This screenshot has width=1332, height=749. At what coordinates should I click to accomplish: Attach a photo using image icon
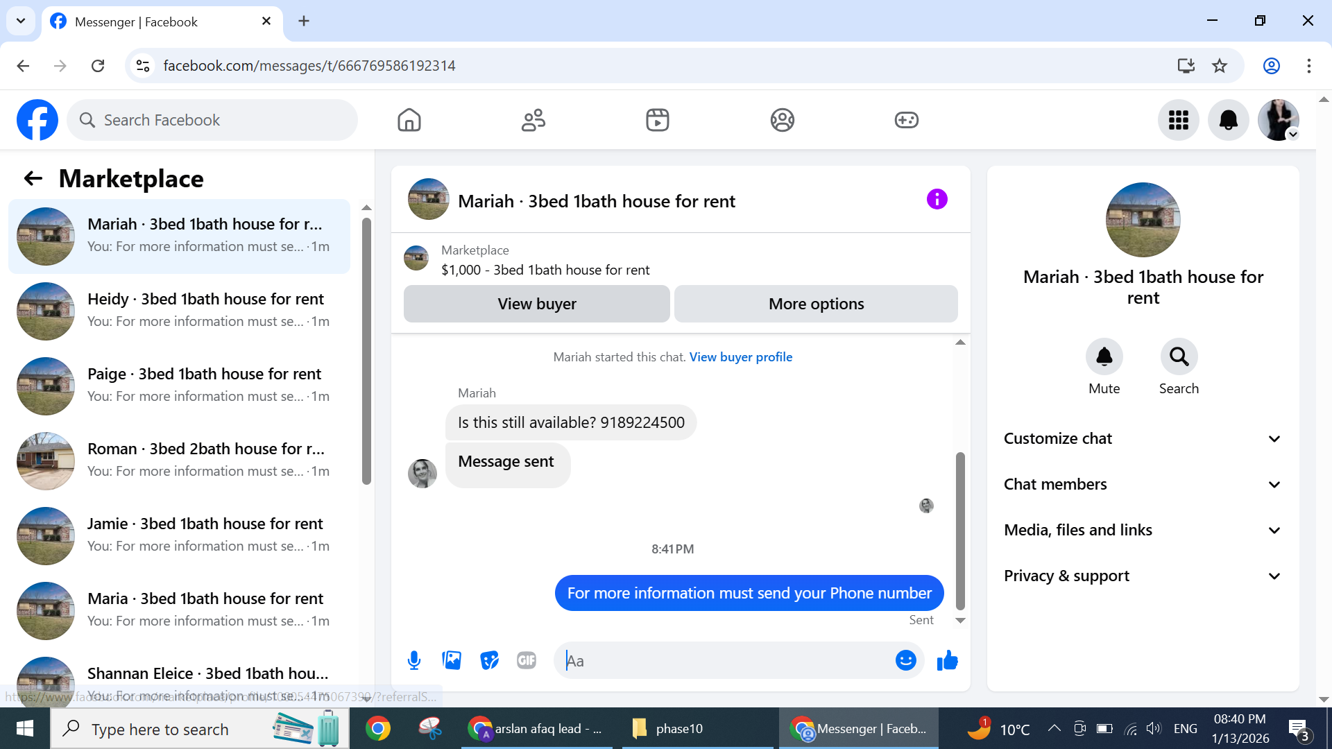[452, 660]
